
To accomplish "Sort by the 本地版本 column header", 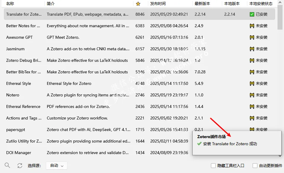I will (x=232, y=4).
